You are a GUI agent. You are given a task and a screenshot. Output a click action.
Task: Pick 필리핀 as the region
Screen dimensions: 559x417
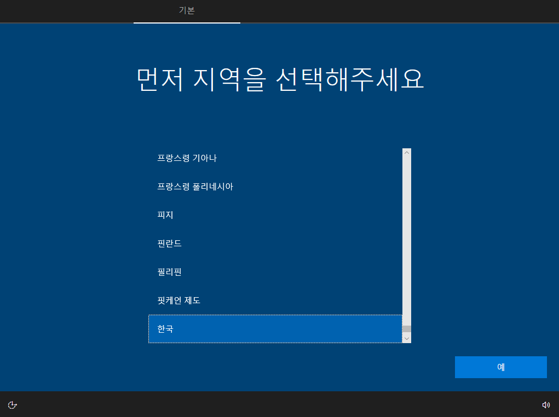coord(275,272)
